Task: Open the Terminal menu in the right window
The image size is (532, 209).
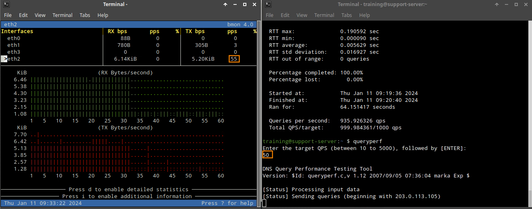Action: pyautogui.click(x=324, y=15)
